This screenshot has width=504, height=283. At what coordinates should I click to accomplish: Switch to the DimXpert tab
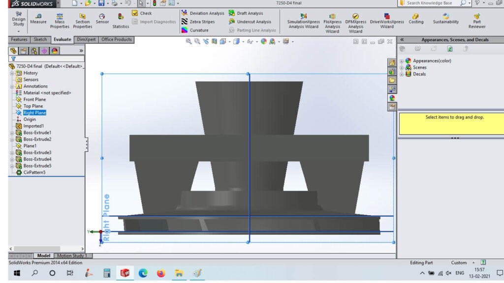pyautogui.click(x=86, y=39)
